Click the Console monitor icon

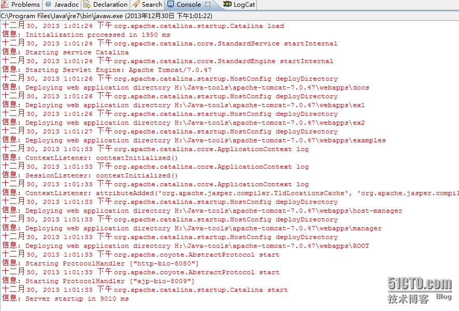[170, 4]
